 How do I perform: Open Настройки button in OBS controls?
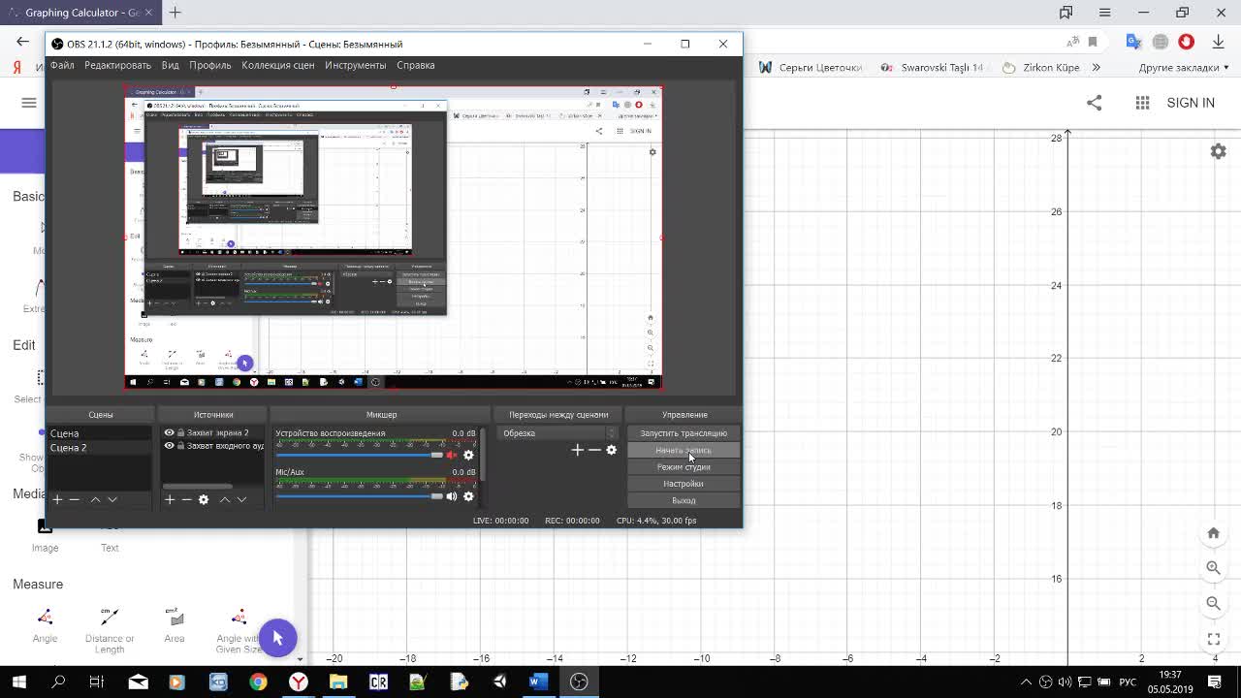click(x=684, y=484)
